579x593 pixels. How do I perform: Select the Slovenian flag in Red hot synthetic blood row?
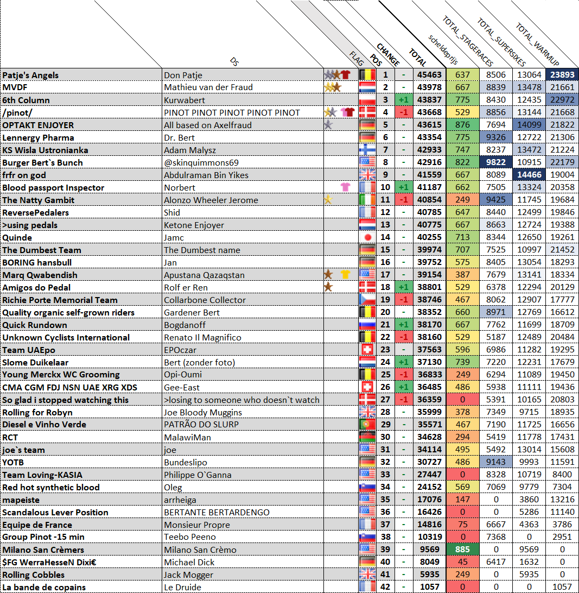[x=367, y=487]
